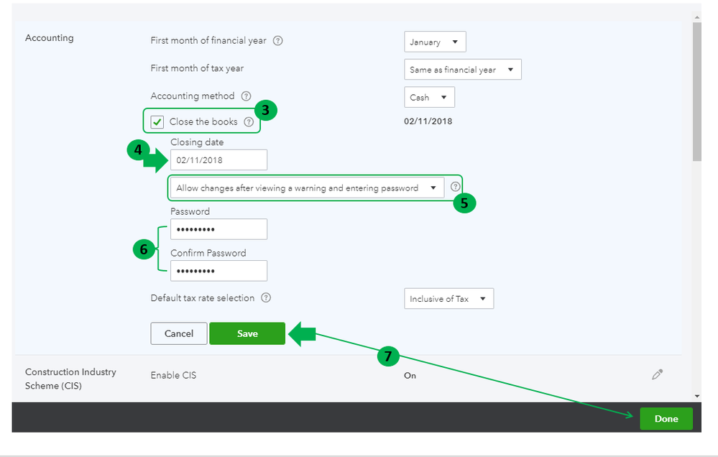Open the January financial year dropdown

(435, 42)
